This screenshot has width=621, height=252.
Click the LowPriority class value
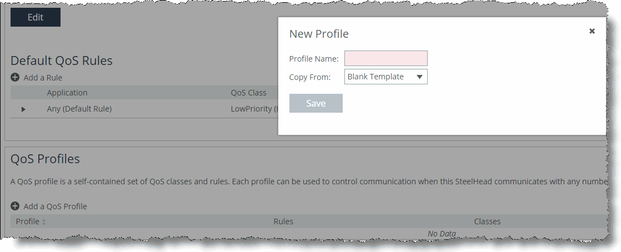tap(254, 109)
